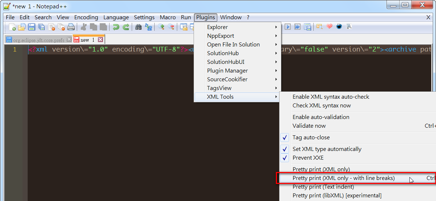Close the open Plugins menu
Viewport: 436px width, 201px height.
pyautogui.click(x=206, y=17)
